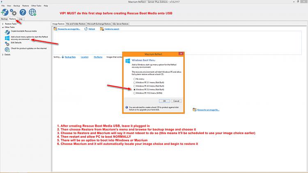Click Cancel in Windows Boot Menu dialog
The image size is (308, 173).
click(x=176, y=101)
